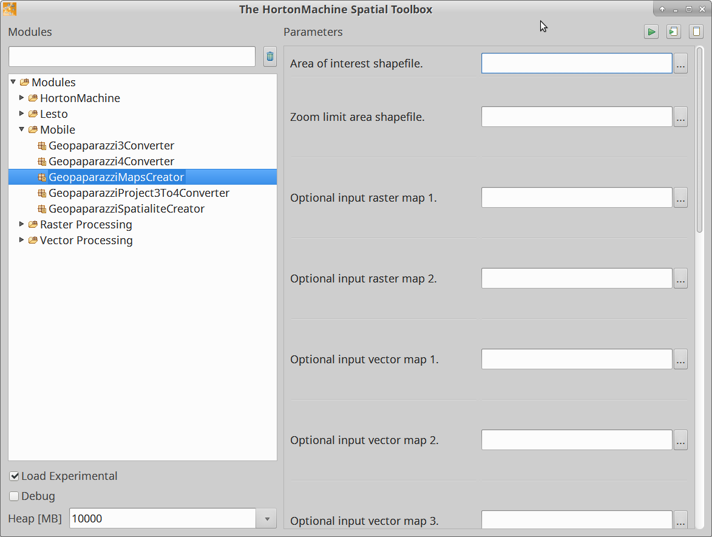Open the window menu via the title bar app icon
Screen dimensions: 712x537
[x=10, y=9]
